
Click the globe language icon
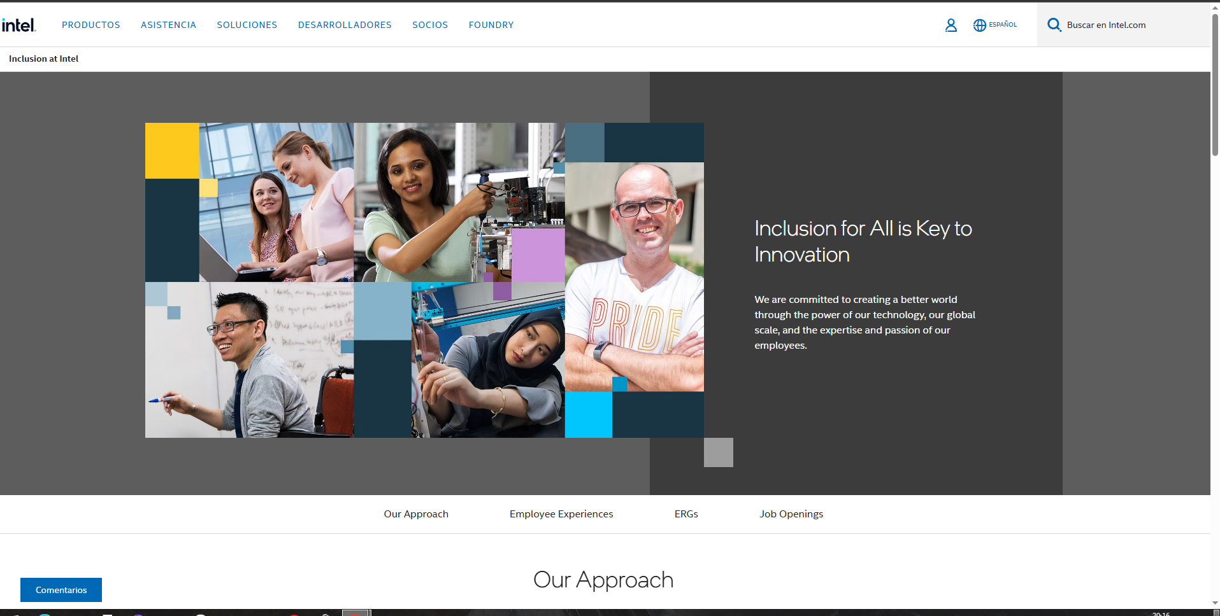tap(979, 25)
